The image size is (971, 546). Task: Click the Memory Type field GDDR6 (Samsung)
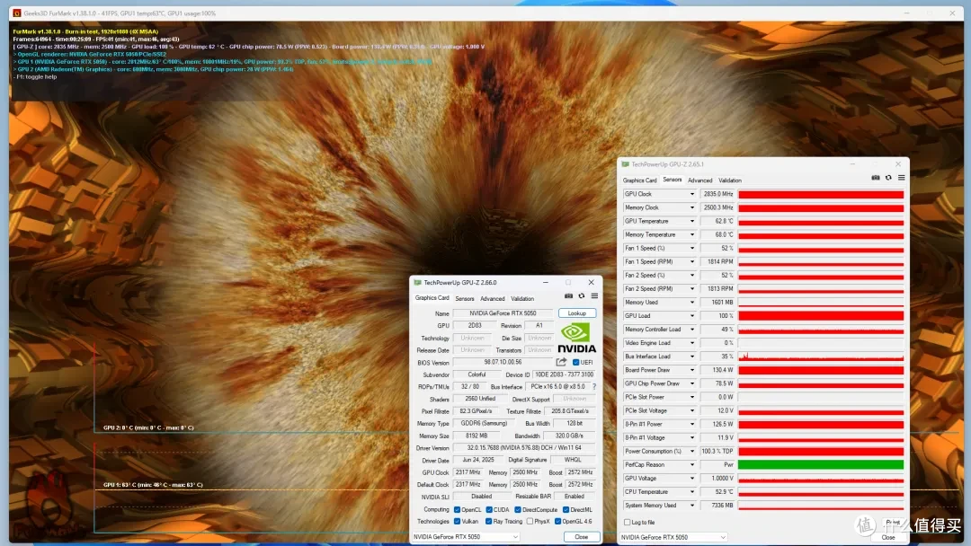pyautogui.click(x=484, y=424)
